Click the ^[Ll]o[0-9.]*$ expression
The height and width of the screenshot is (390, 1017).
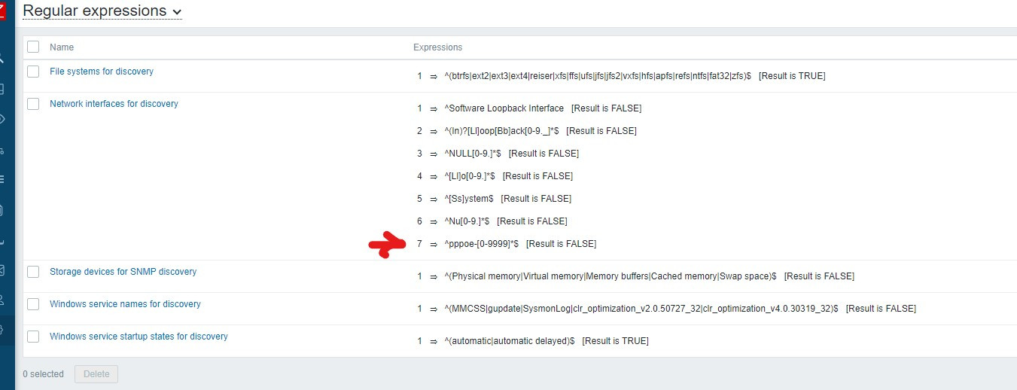click(470, 176)
